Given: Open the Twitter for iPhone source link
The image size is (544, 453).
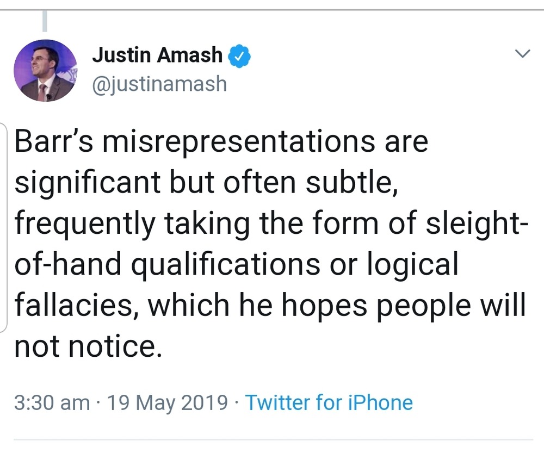Looking at the screenshot, I should 329,403.
